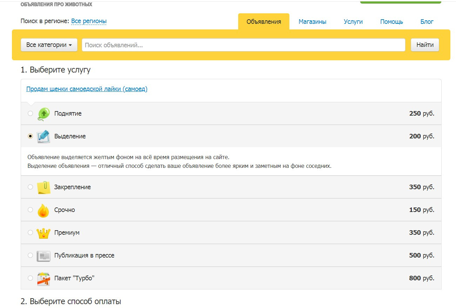Open the Все регионы region selector
Image resolution: width=456 pixels, height=308 pixels.
pyautogui.click(x=89, y=21)
